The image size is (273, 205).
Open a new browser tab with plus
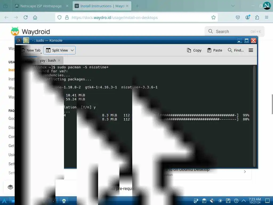click(x=137, y=6)
